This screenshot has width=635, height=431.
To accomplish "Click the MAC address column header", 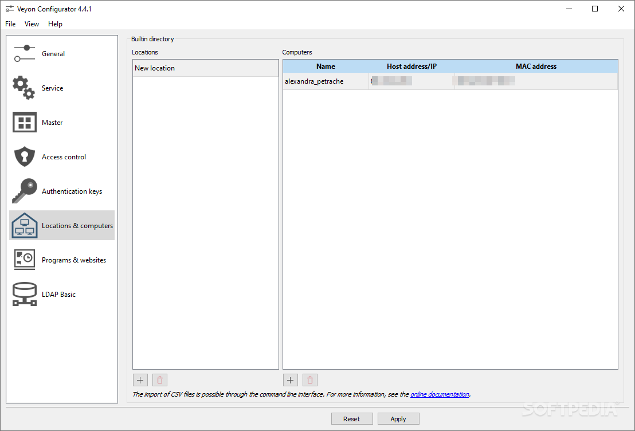I will click(x=536, y=66).
